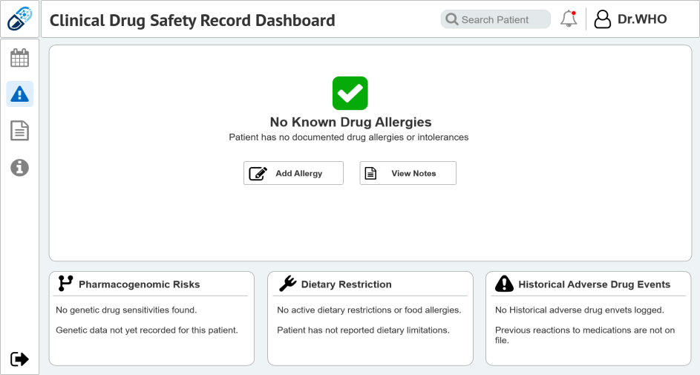The height and width of the screenshot is (375, 700).
Task: Click the info circle sidebar icon
Action: click(19, 168)
